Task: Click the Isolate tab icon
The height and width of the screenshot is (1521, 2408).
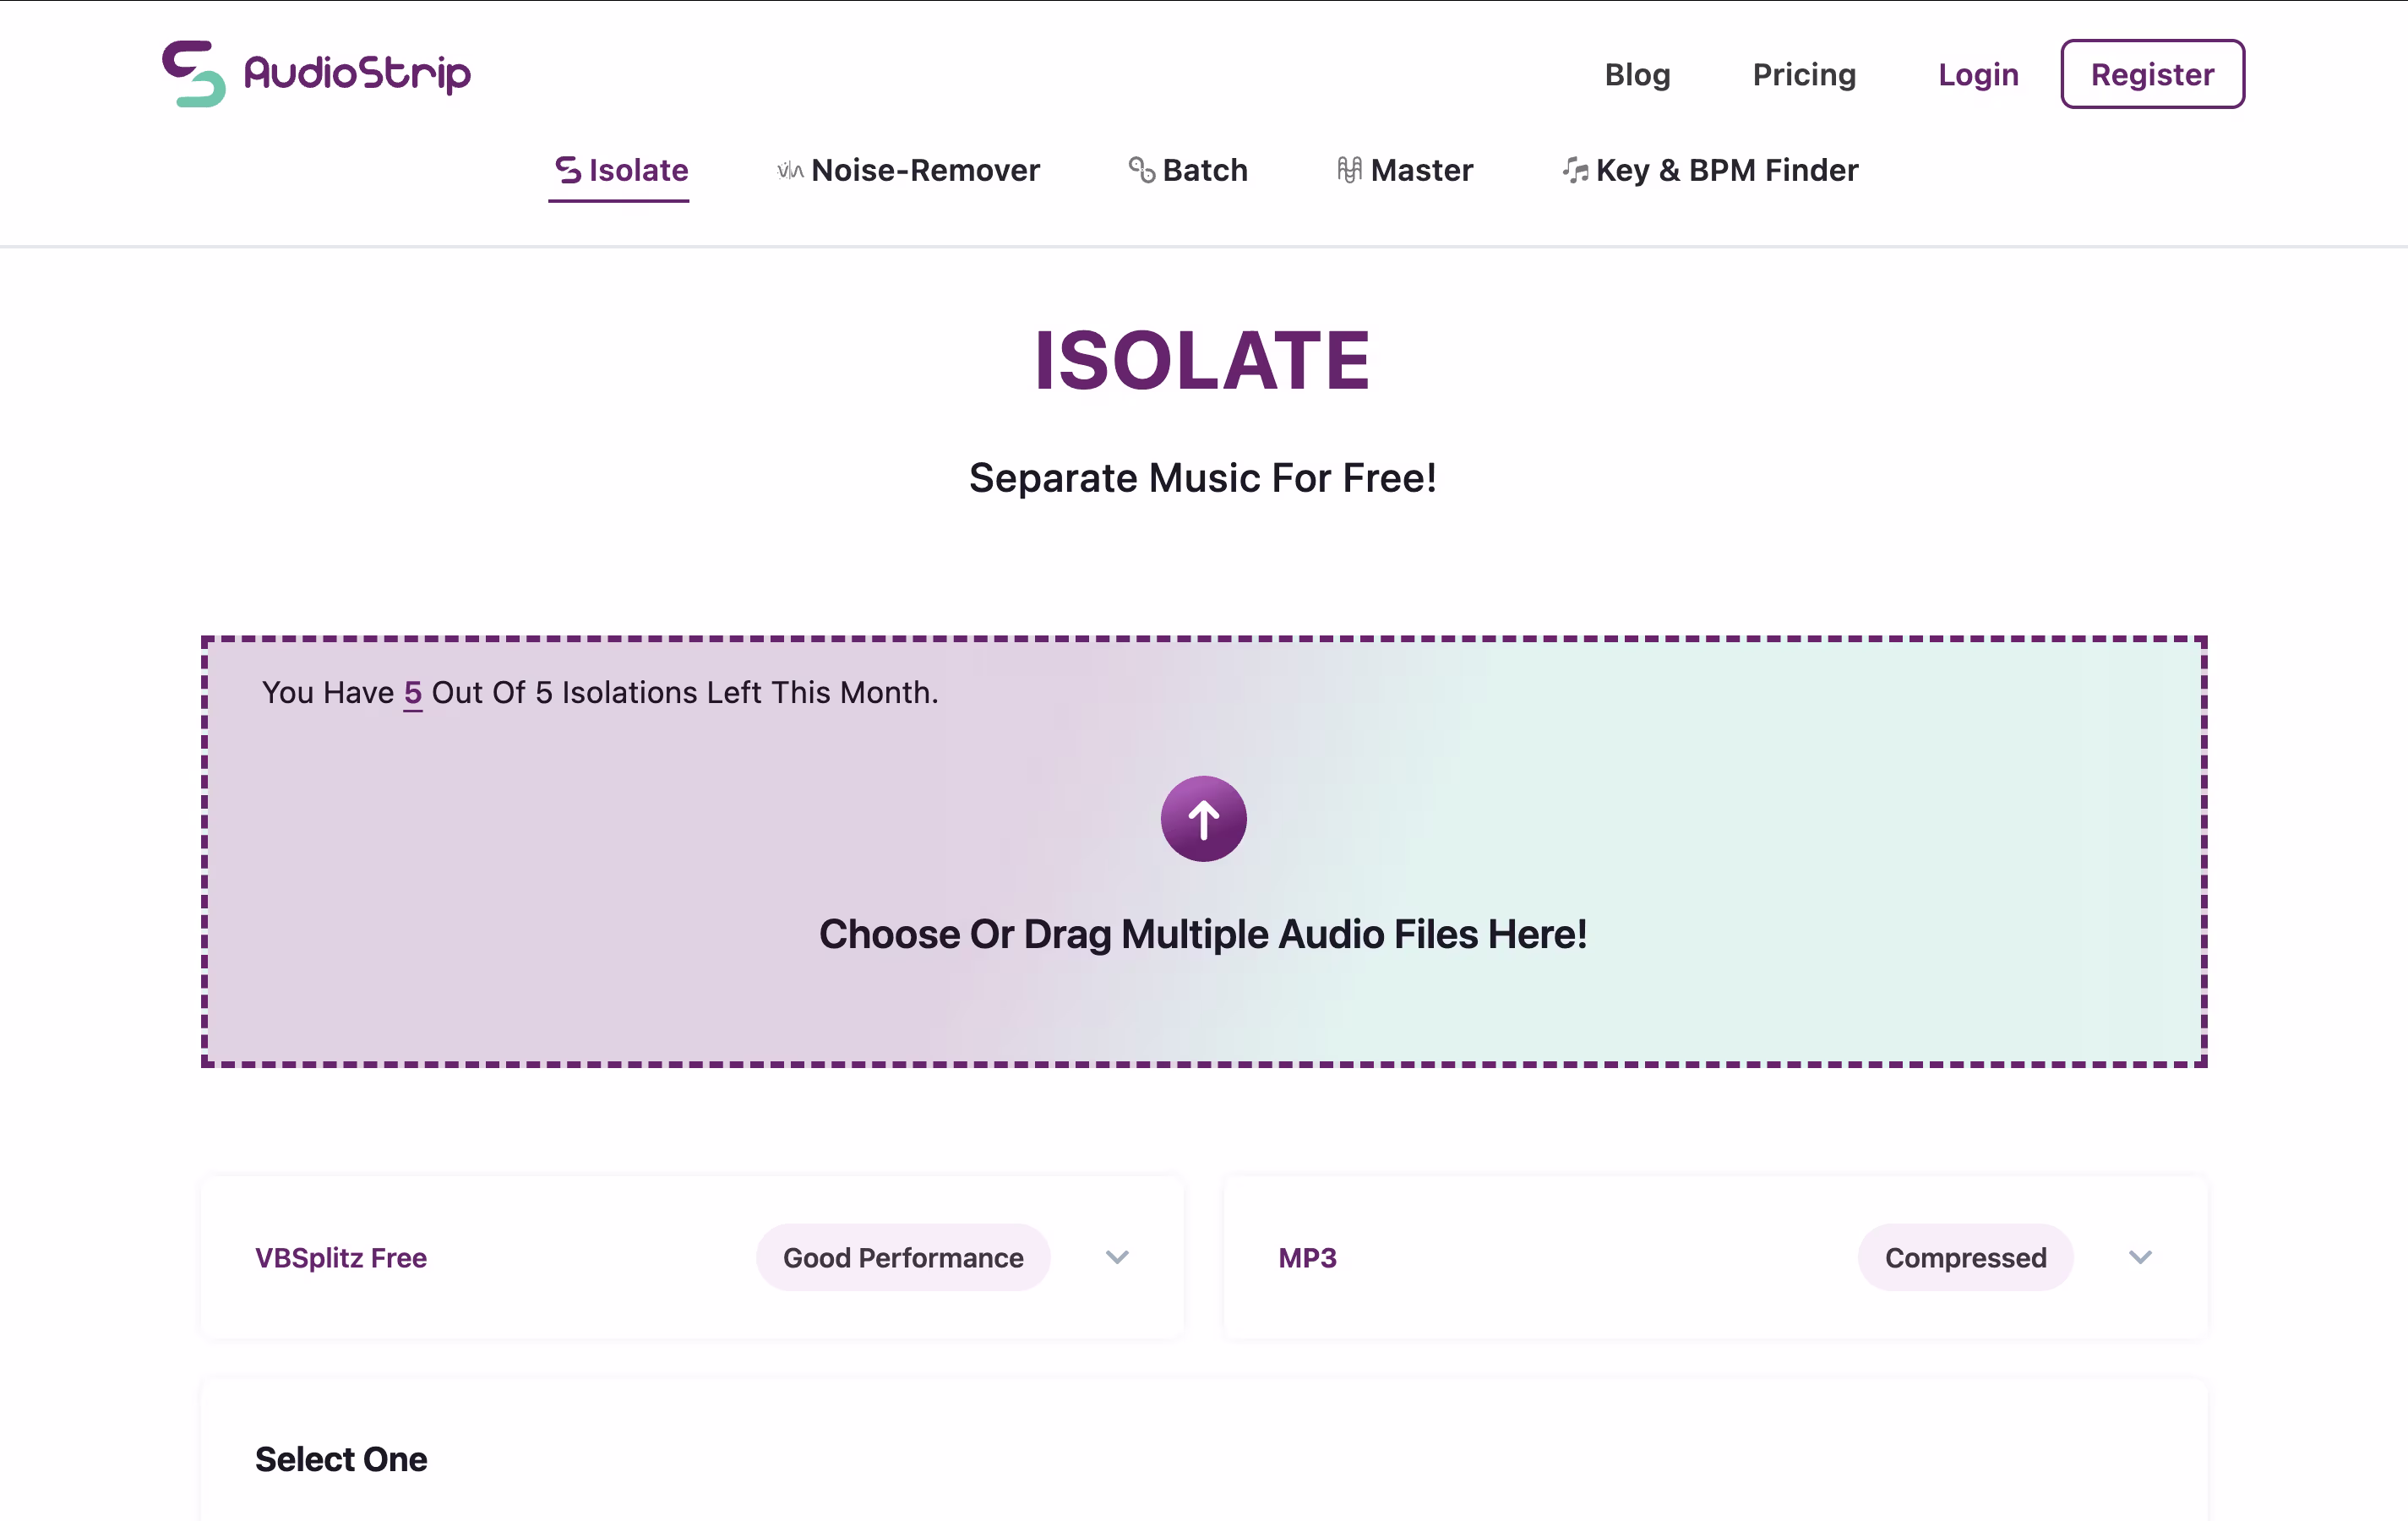Action: coord(568,170)
